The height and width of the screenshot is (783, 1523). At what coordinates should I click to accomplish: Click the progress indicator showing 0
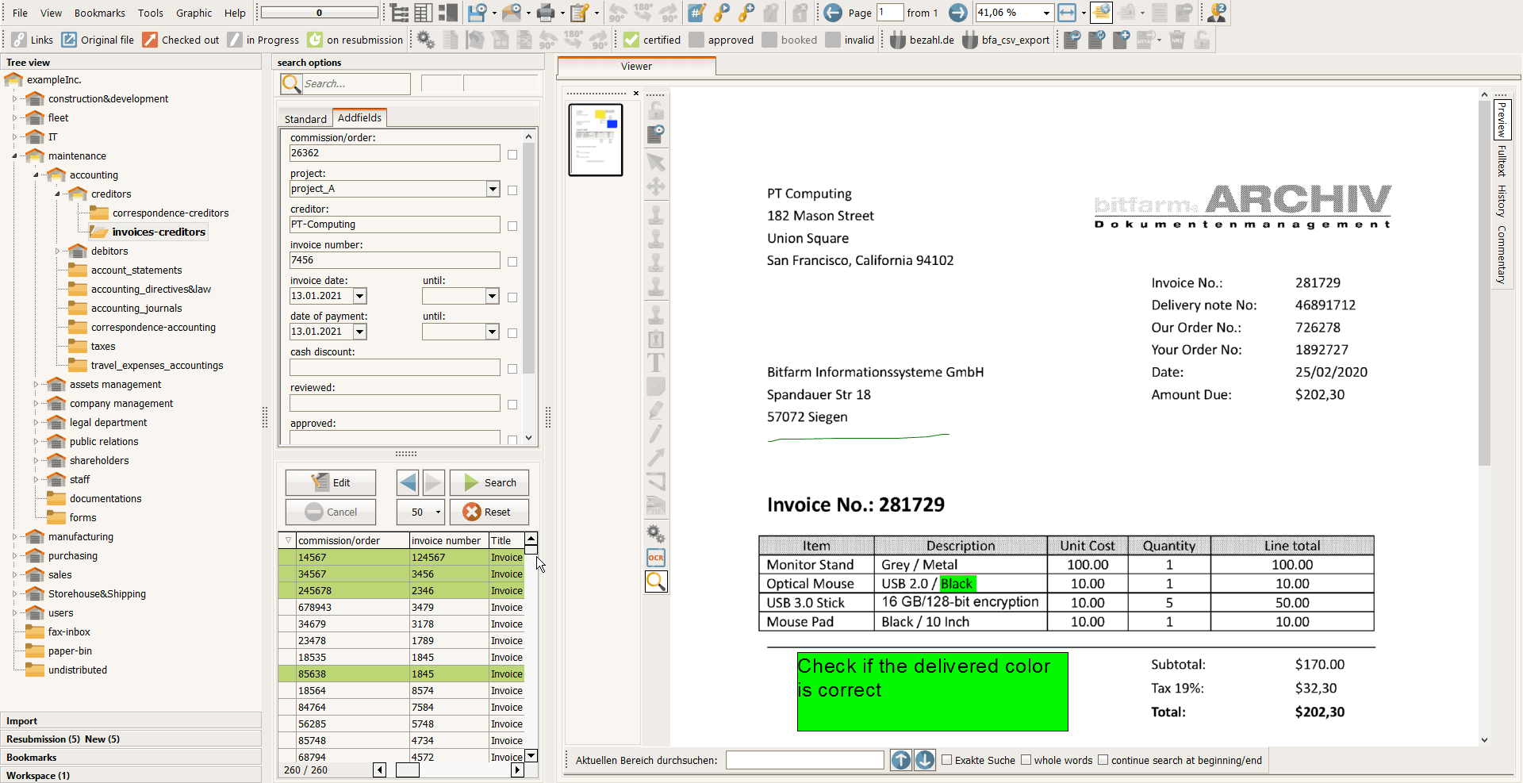(x=318, y=13)
